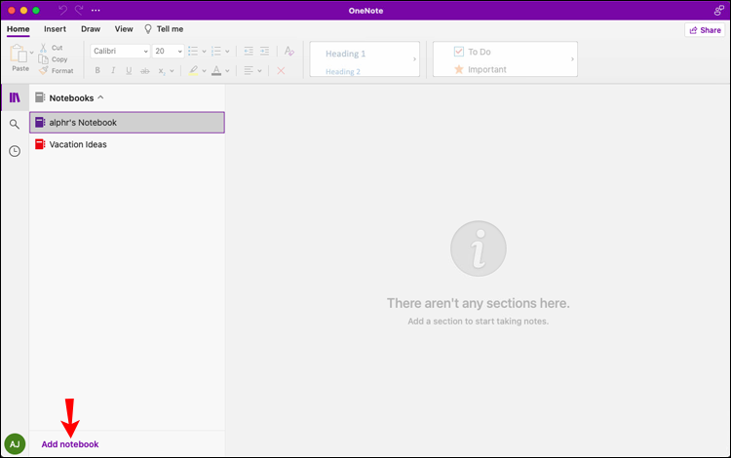Click the Paste clipboard icon

[19, 54]
